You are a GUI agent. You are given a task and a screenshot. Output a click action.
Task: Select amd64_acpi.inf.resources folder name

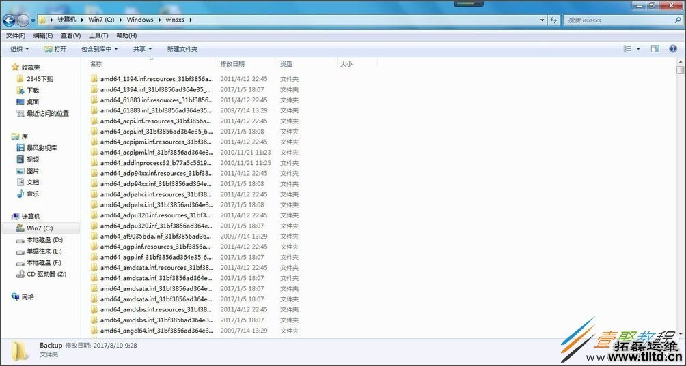(x=156, y=121)
